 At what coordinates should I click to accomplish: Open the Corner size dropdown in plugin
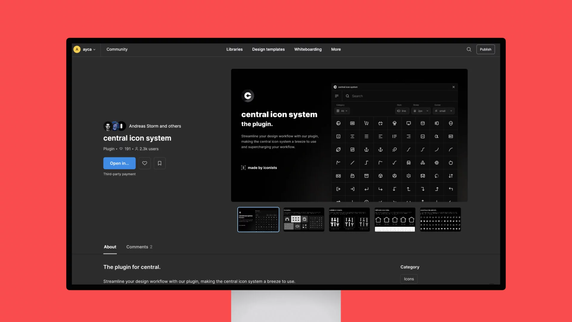click(443, 111)
